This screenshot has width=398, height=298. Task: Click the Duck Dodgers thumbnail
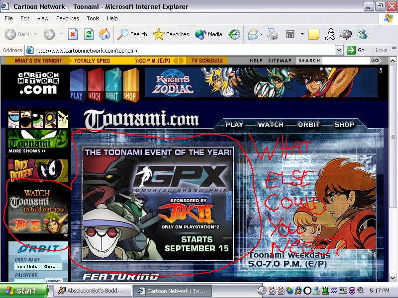click(x=38, y=170)
